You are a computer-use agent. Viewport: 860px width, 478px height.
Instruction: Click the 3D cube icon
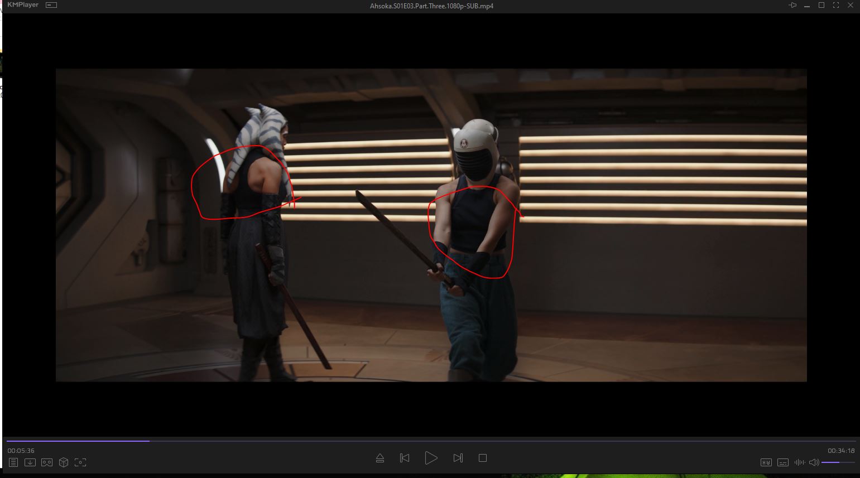pyautogui.click(x=64, y=462)
